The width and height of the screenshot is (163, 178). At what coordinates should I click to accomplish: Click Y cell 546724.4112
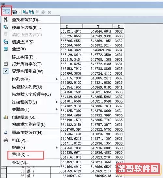(98, 73)
